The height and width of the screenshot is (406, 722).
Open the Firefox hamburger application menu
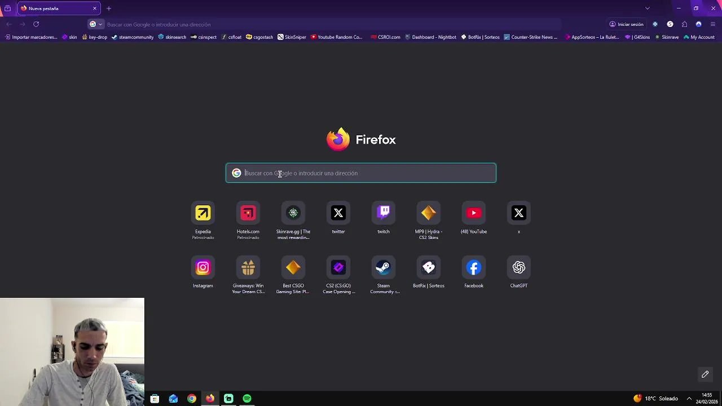[x=713, y=24]
